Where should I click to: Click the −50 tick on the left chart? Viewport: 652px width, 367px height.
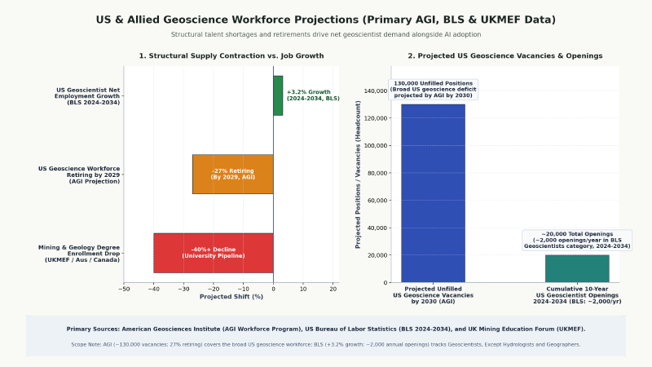click(x=124, y=290)
